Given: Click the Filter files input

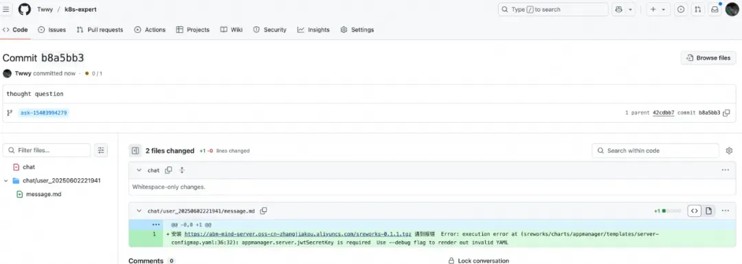Looking at the screenshot, I should (47, 150).
